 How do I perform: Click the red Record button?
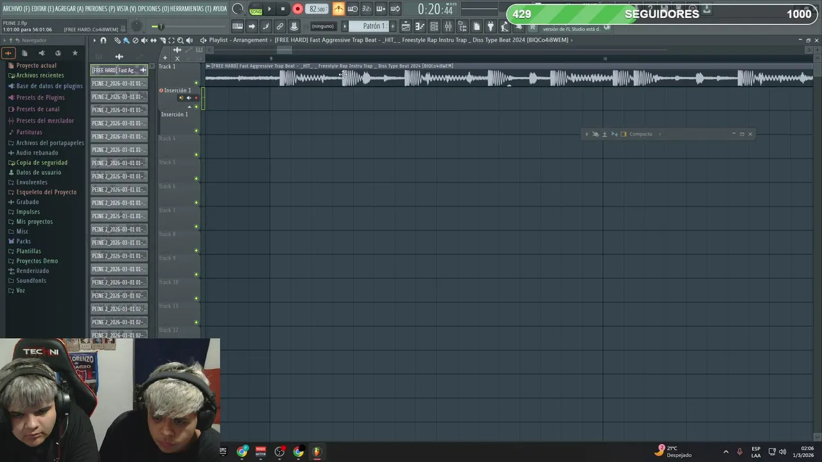[297, 9]
